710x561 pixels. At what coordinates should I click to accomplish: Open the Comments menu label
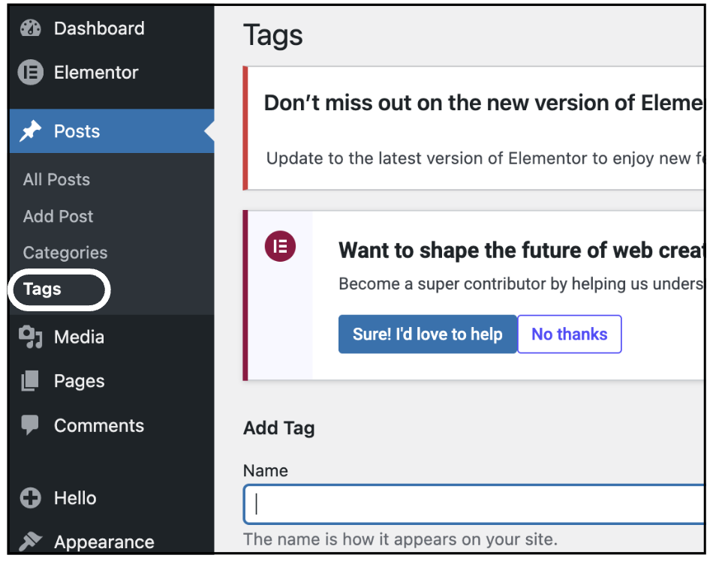pyautogui.click(x=99, y=426)
